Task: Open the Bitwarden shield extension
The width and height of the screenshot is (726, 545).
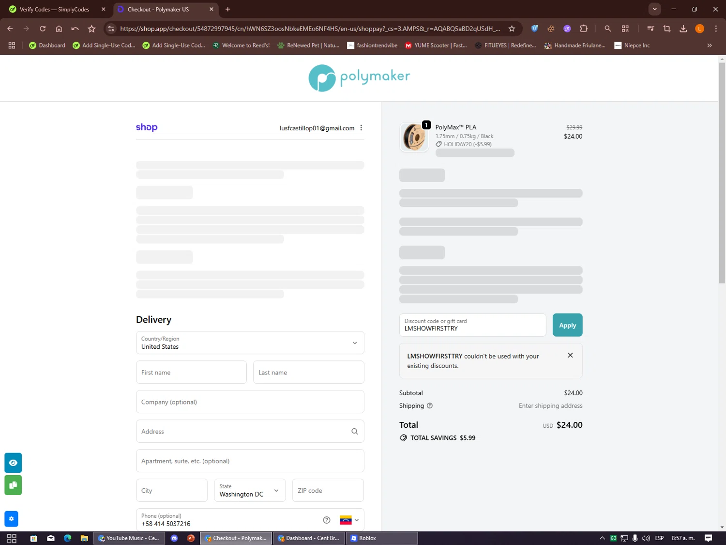Action: (535, 29)
